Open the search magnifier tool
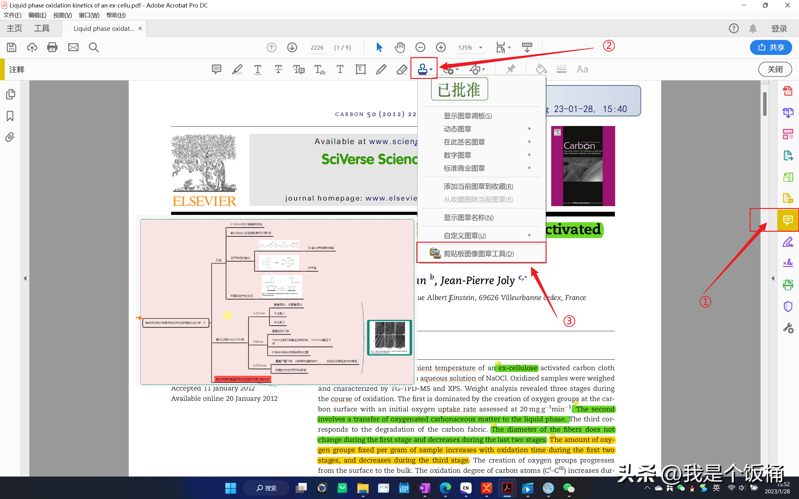Viewport: 799px width, 499px height. (x=94, y=47)
